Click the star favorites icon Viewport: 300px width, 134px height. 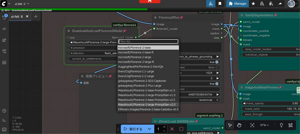pyautogui.click(x=253, y=3)
